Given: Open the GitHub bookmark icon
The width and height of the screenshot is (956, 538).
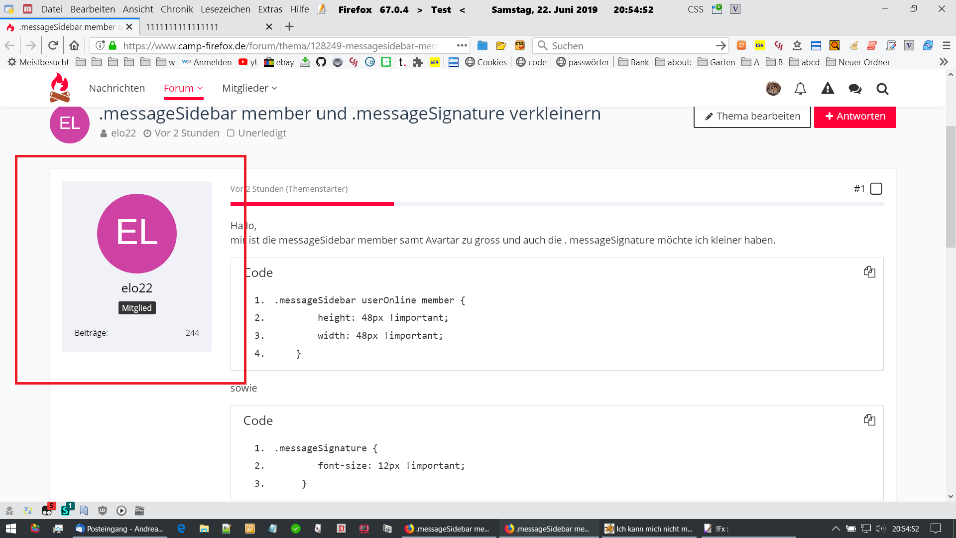Looking at the screenshot, I should 321,62.
